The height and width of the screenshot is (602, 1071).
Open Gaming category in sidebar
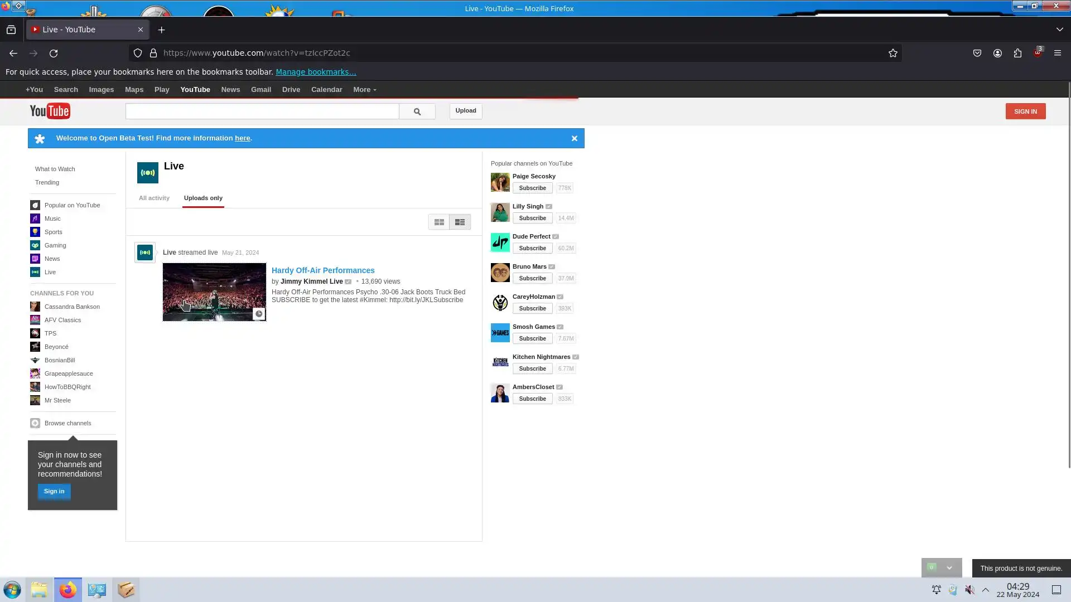tap(55, 245)
